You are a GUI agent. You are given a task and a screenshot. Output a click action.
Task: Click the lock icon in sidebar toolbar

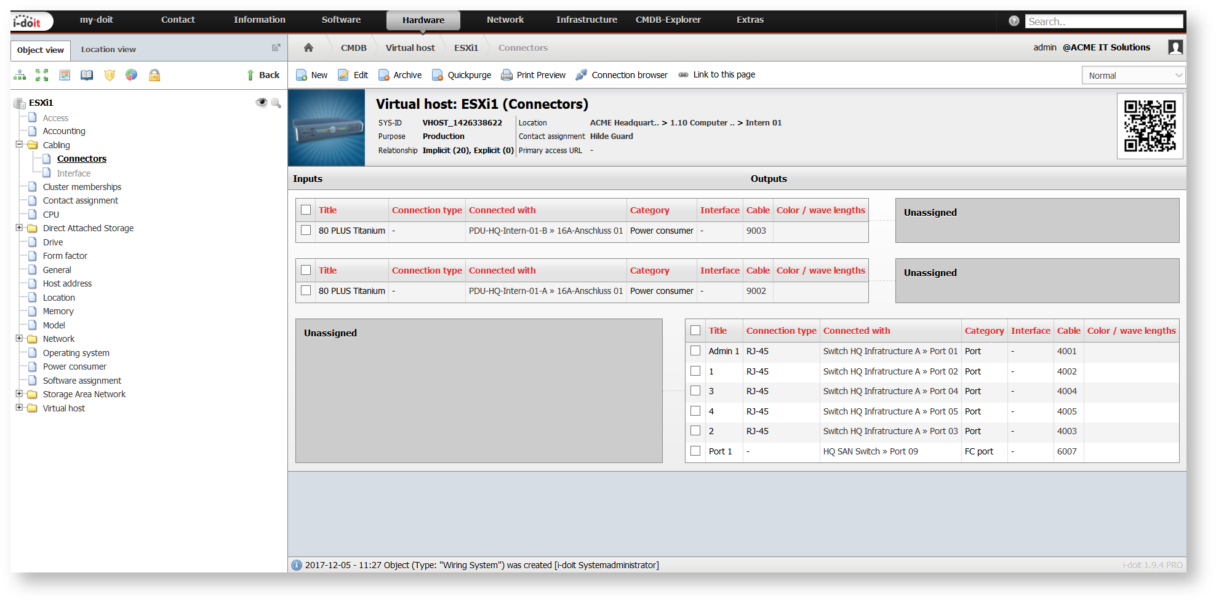154,75
